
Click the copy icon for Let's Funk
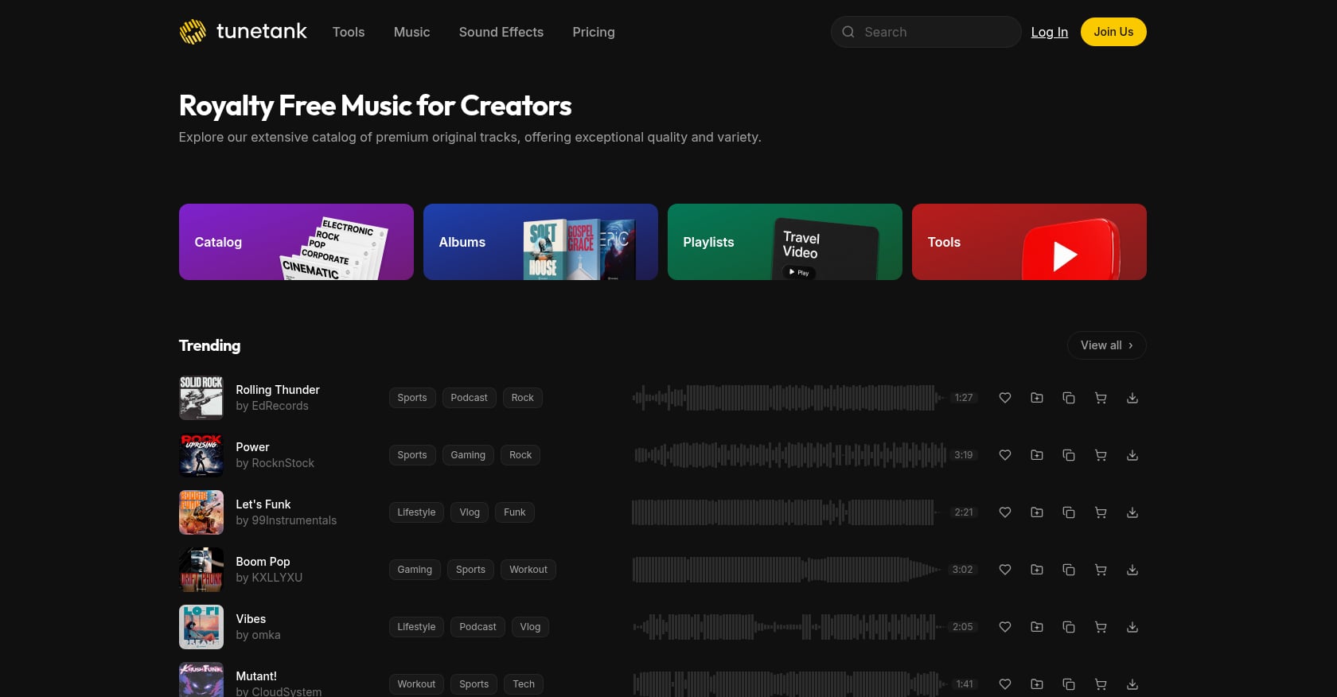(1069, 512)
